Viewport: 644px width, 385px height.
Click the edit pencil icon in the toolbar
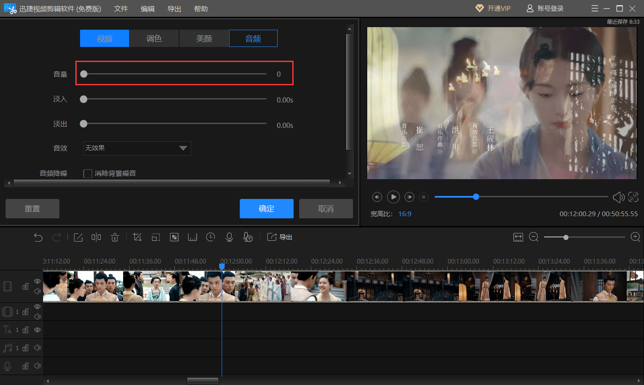point(78,237)
